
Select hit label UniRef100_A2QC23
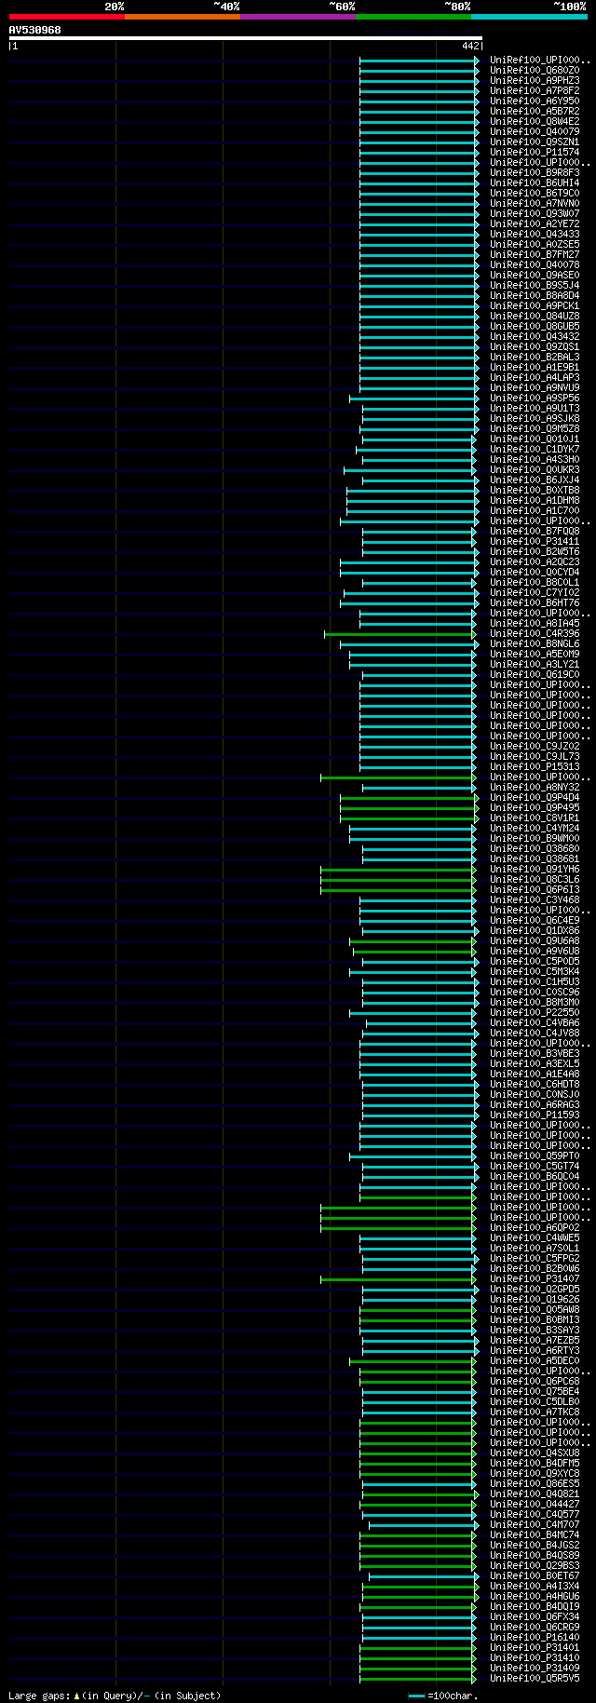535,562
